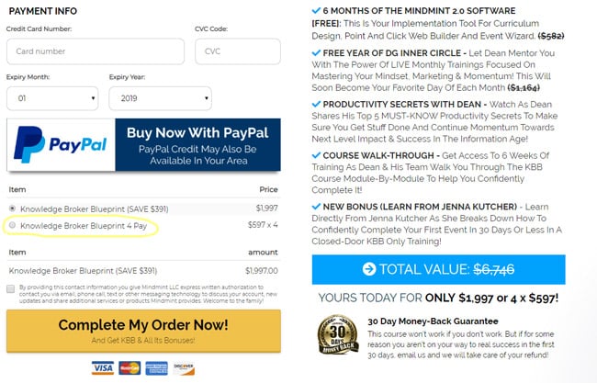The width and height of the screenshot is (597, 383).
Task: Click the Complete My Order Now button
Action: tap(143, 331)
